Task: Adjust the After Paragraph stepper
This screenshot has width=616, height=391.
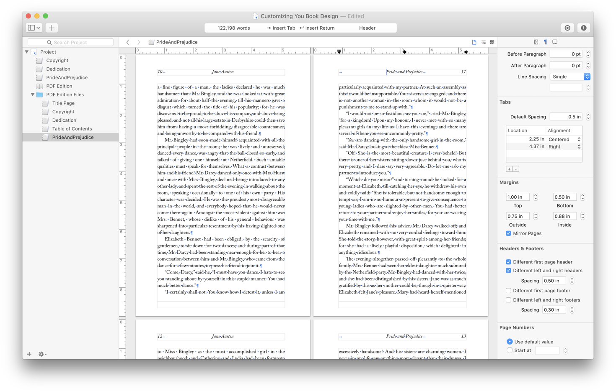Action: click(x=588, y=66)
